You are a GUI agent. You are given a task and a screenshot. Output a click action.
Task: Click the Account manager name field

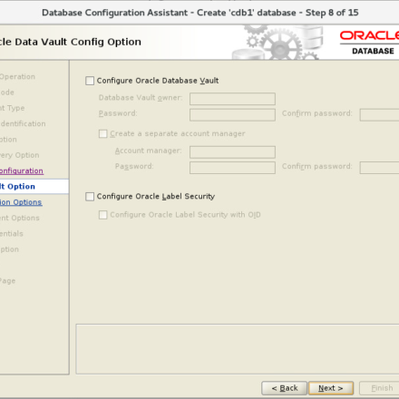(x=232, y=152)
